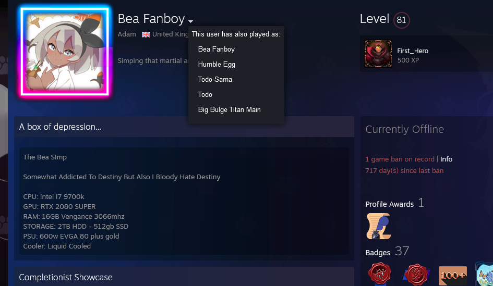Click the Bea Fanboy profile avatar
This screenshot has width=493, height=286.
click(x=65, y=51)
